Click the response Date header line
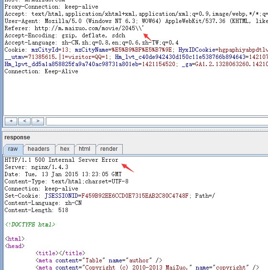268x270 pixels. point(63,174)
